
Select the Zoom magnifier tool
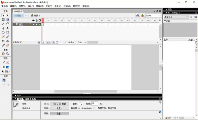coord(8,54)
